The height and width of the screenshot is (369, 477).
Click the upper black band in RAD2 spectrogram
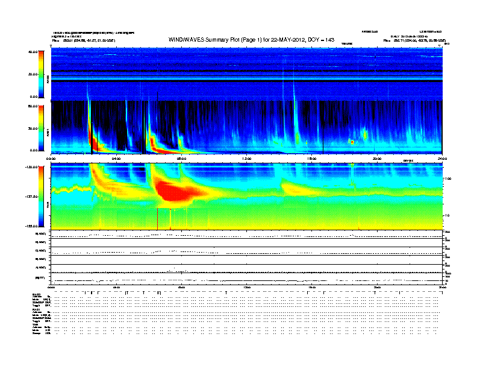[x=247, y=71]
